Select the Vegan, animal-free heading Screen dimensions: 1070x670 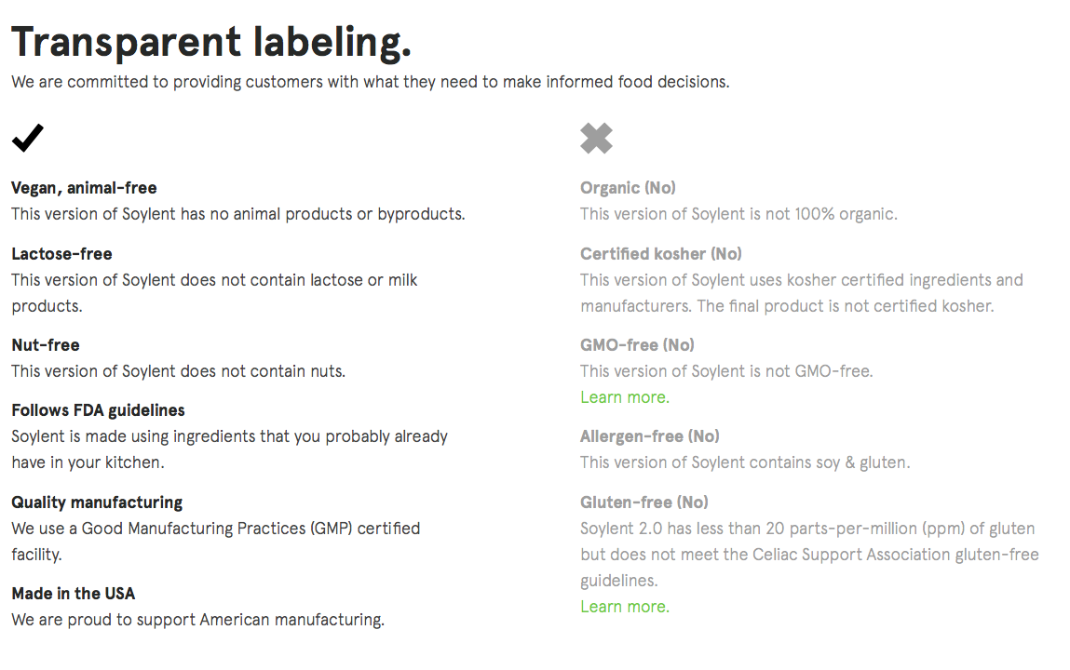(84, 188)
